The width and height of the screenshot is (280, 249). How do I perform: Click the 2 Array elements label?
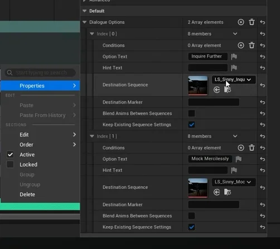pyautogui.click(x=205, y=22)
